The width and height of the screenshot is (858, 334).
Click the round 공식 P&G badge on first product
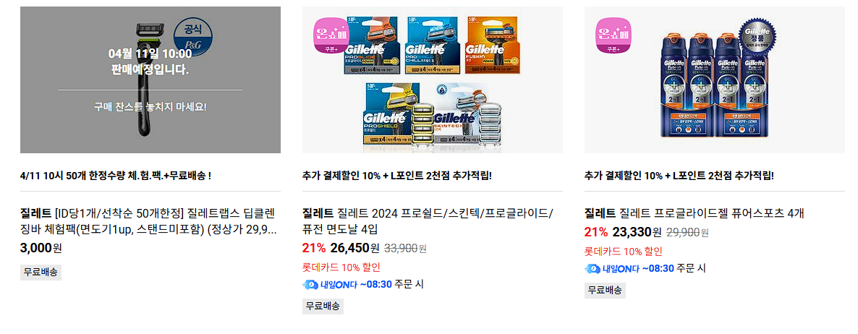click(x=193, y=37)
